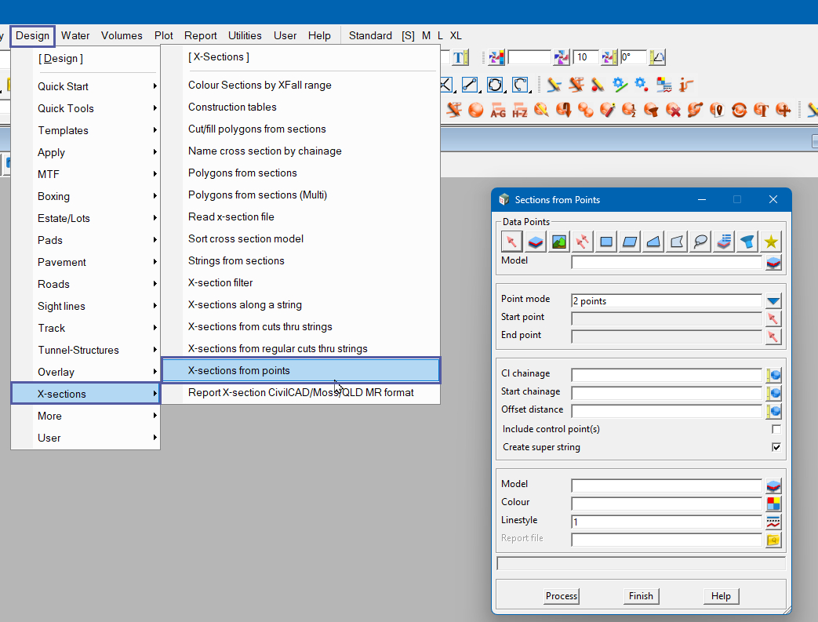Enable Include control point(s) checkbox

click(776, 429)
